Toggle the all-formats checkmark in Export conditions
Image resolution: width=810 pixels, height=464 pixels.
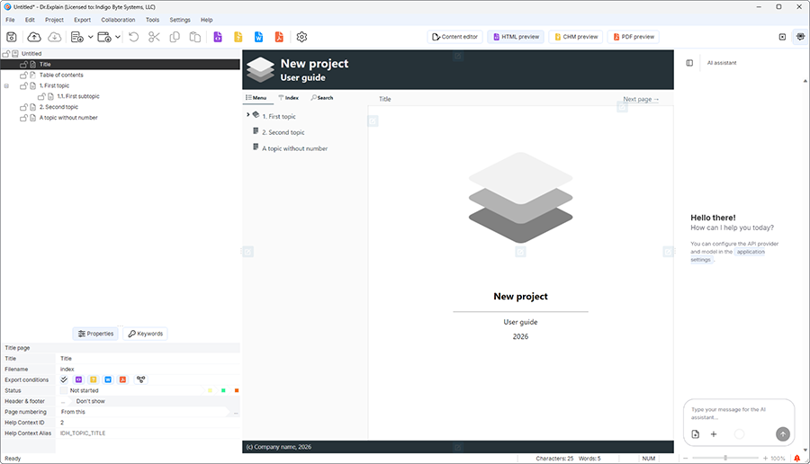64,379
